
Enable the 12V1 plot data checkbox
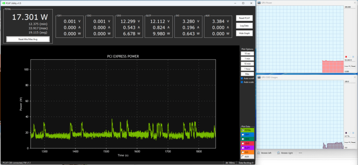(243, 135)
